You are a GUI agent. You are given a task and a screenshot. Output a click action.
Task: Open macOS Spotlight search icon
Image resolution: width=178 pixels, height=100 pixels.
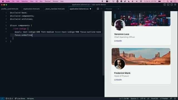pos(168,1)
